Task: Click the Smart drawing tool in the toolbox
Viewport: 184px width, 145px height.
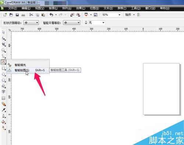Action: click(x=3, y=62)
